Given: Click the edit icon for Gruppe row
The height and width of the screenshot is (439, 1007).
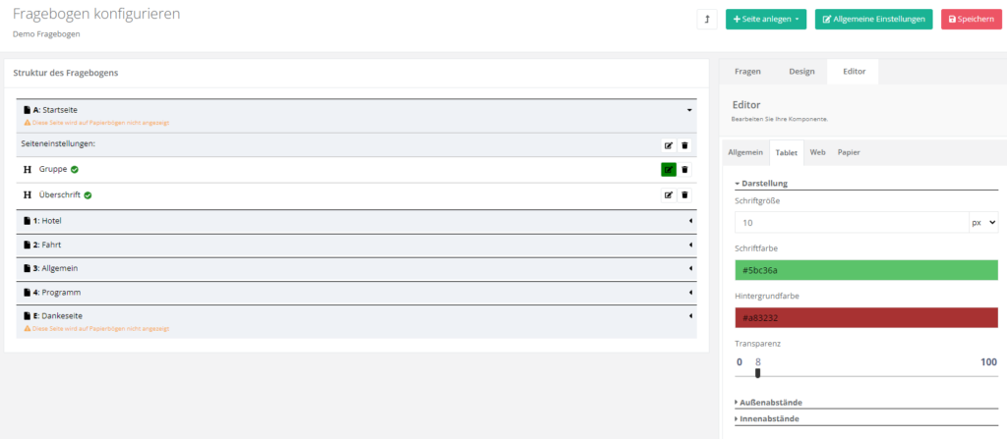Looking at the screenshot, I should pyautogui.click(x=669, y=170).
